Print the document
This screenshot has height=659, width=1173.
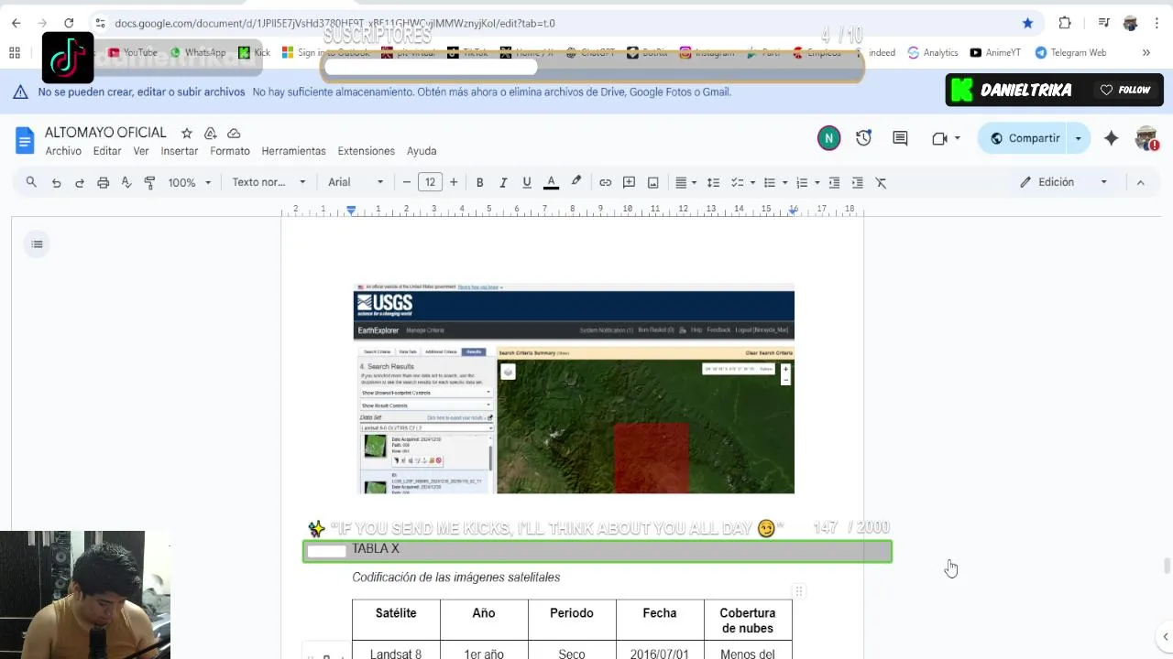coord(103,182)
